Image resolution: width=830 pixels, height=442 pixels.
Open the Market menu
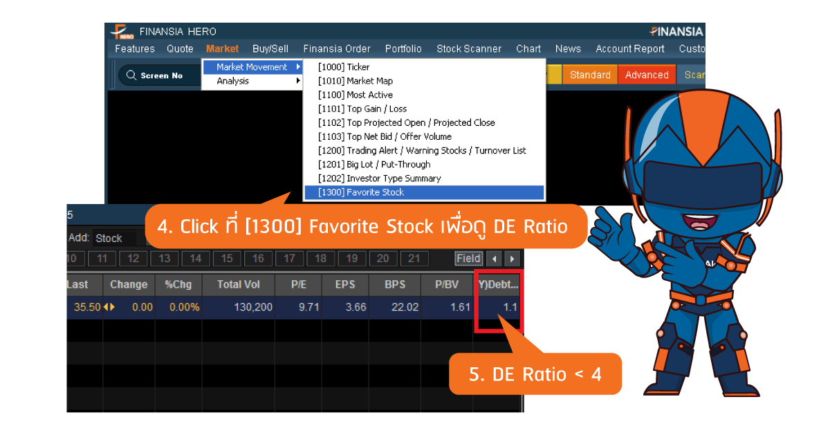click(x=222, y=48)
